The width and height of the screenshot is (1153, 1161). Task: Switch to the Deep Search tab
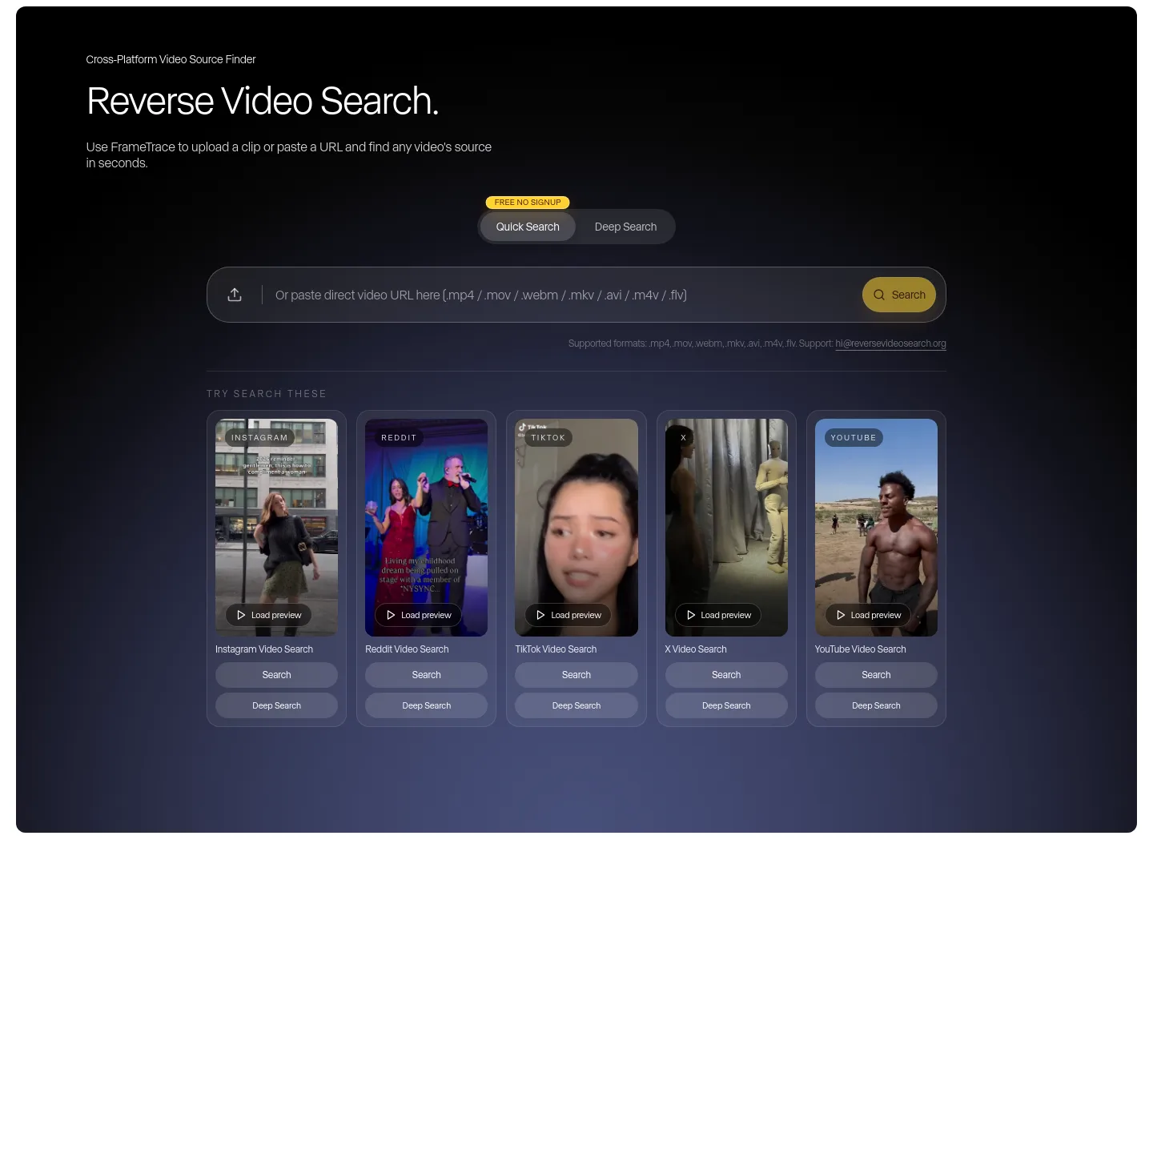[625, 227]
